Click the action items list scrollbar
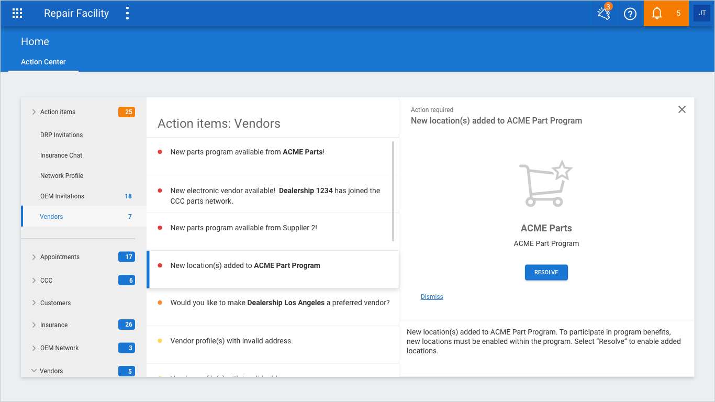This screenshot has width=715, height=402. tap(393, 191)
